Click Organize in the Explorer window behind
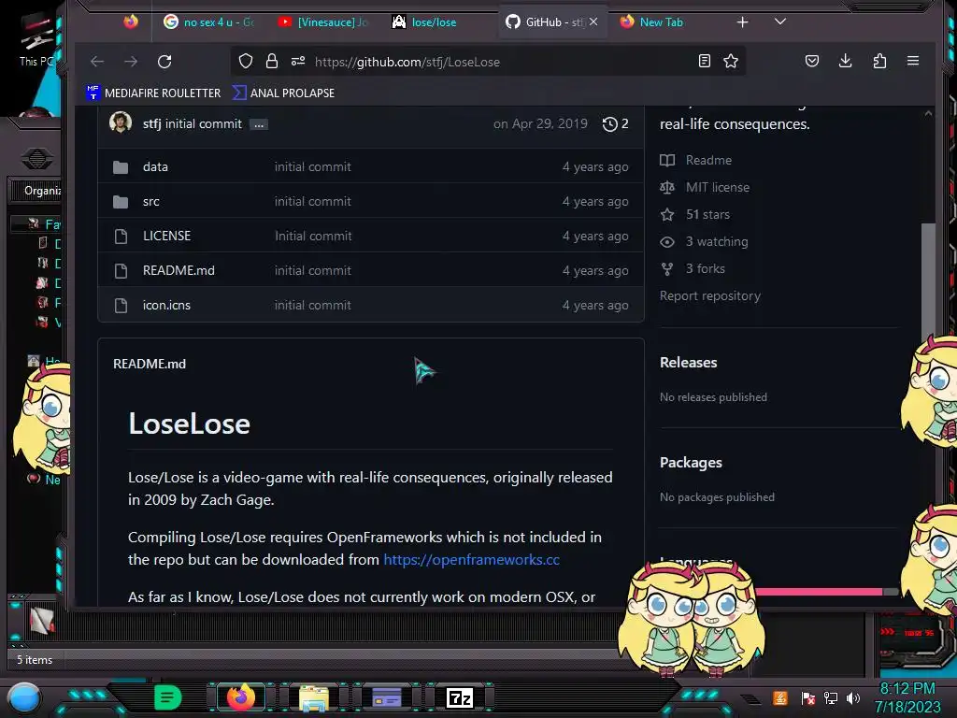The height and width of the screenshot is (718, 957). click(41, 191)
